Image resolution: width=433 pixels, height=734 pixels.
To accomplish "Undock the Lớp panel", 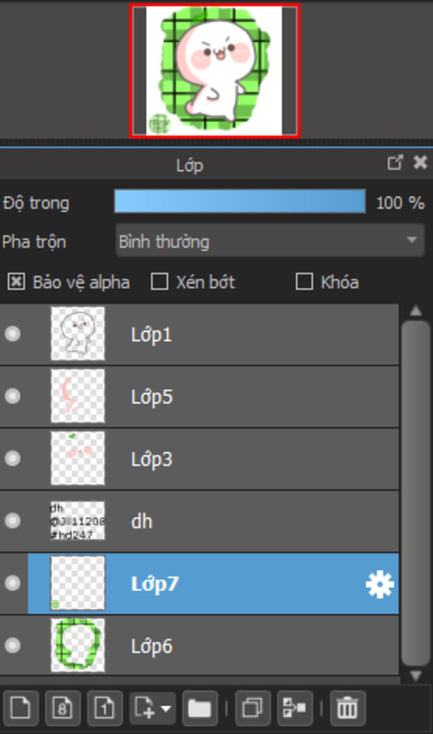I will (395, 163).
